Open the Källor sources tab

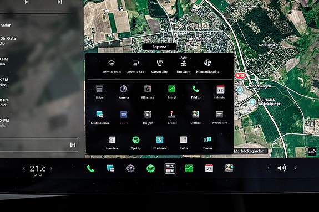point(6,25)
